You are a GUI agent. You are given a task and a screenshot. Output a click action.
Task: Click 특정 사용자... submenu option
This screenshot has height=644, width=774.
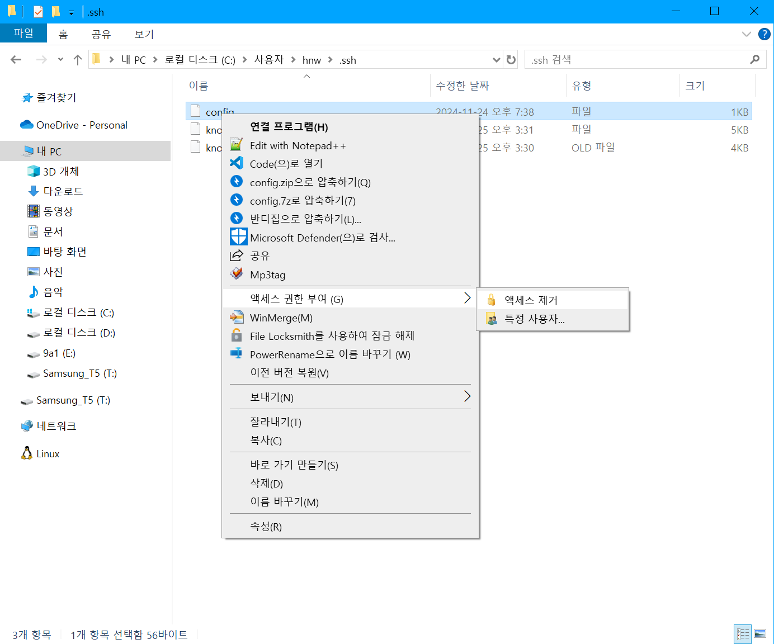click(x=534, y=319)
